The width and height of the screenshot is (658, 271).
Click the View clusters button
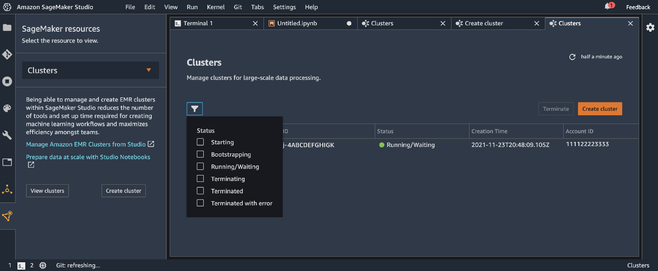click(x=47, y=191)
